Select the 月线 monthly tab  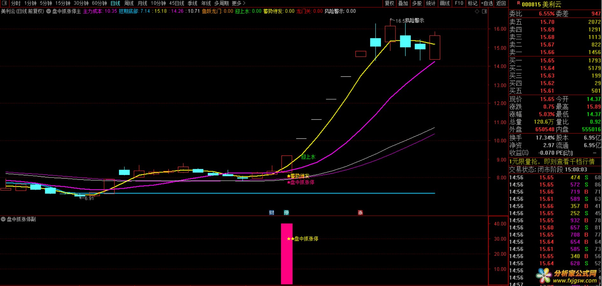[x=142, y=3]
